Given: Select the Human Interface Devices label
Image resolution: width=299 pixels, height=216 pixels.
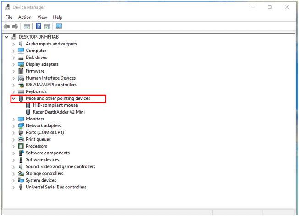Looking at the screenshot, I should [51, 78].
